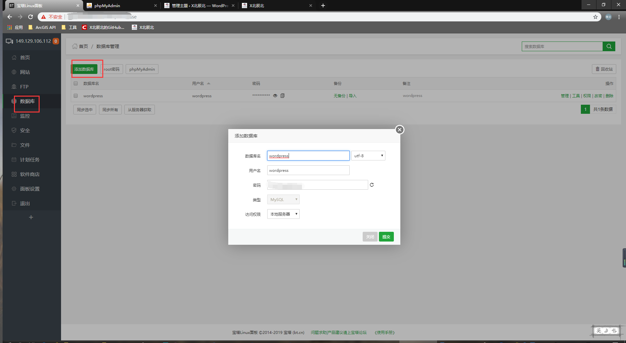The width and height of the screenshot is (626, 343).
Task: Focus the search database input field
Action: click(x=562, y=46)
